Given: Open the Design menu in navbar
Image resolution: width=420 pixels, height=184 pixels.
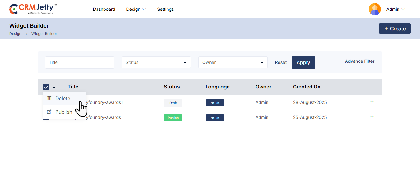Looking at the screenshot, I should coord(136,9).
